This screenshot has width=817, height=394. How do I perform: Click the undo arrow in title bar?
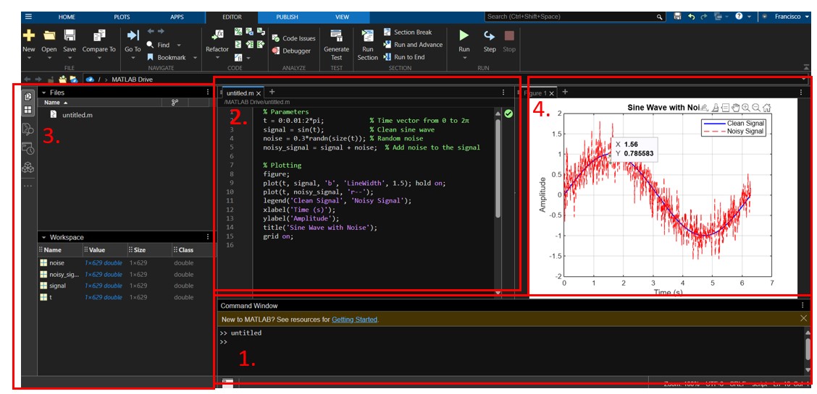coord(692,17)
